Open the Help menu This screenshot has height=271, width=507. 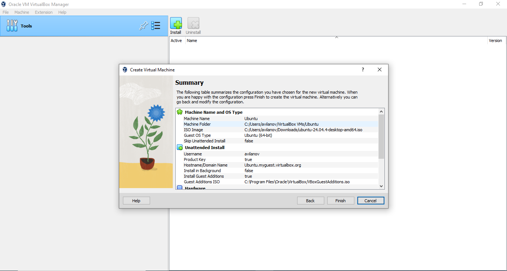(x=62, y=12)
